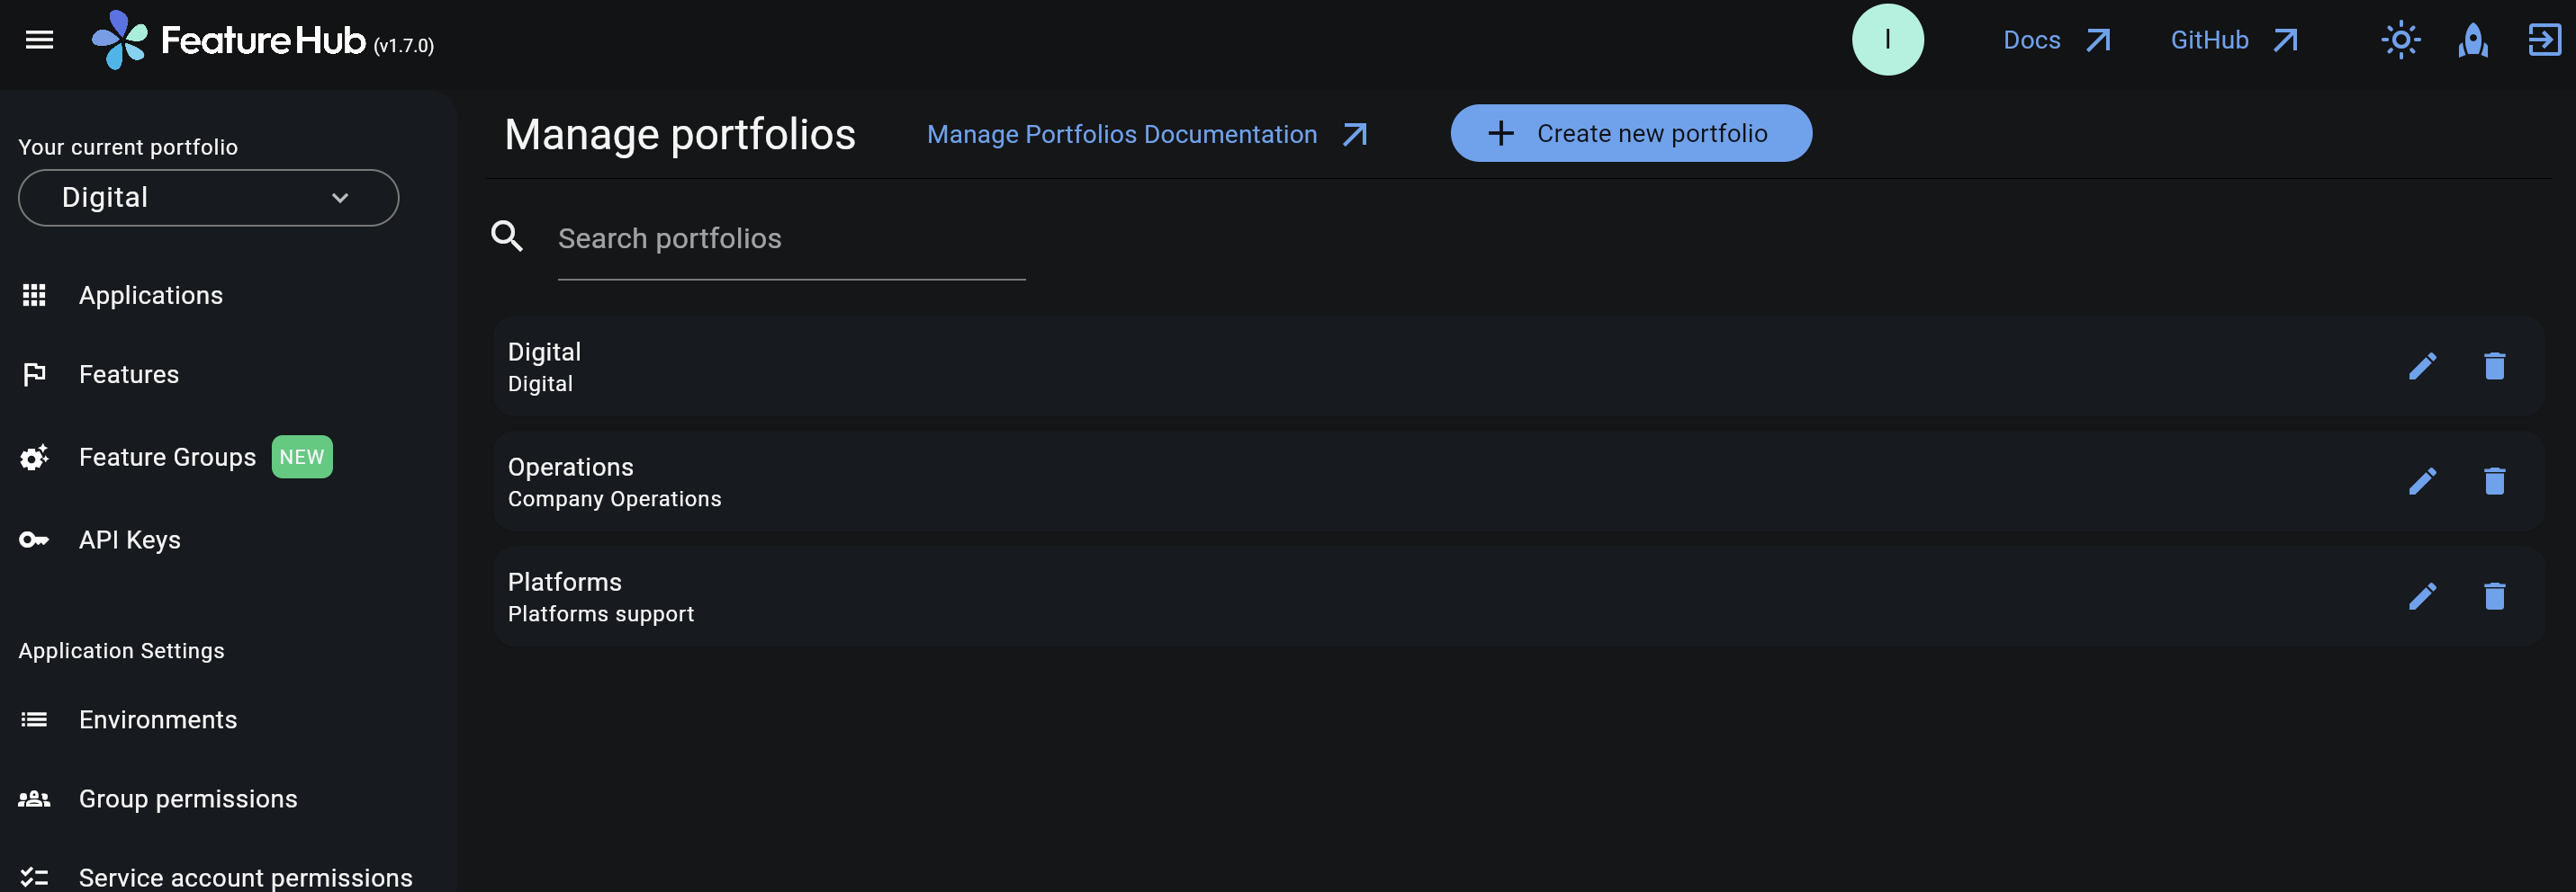Screen dimensions: 2576x892
Task: Delete the Operations portfolio
Action: point(2494,481)
